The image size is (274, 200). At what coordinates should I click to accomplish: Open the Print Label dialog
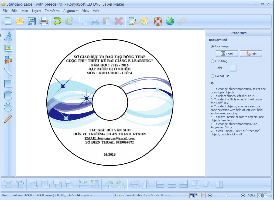pos(43,21)
